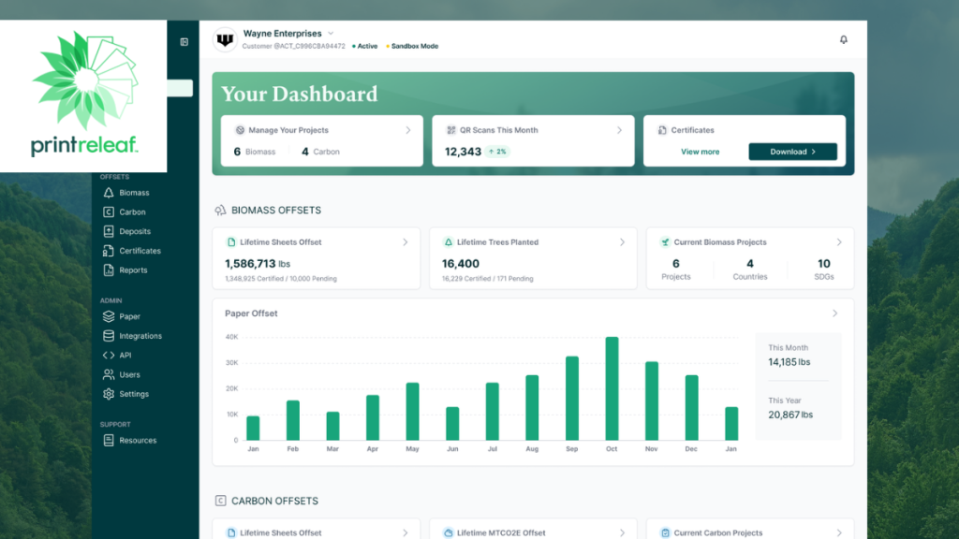Go to Deposits in the sidebar
The image size is (959, 539).
[x=135, y=232]
